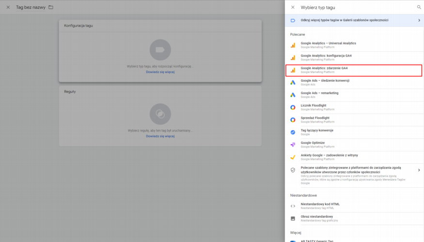Expand consent management templates chevron

419,170
